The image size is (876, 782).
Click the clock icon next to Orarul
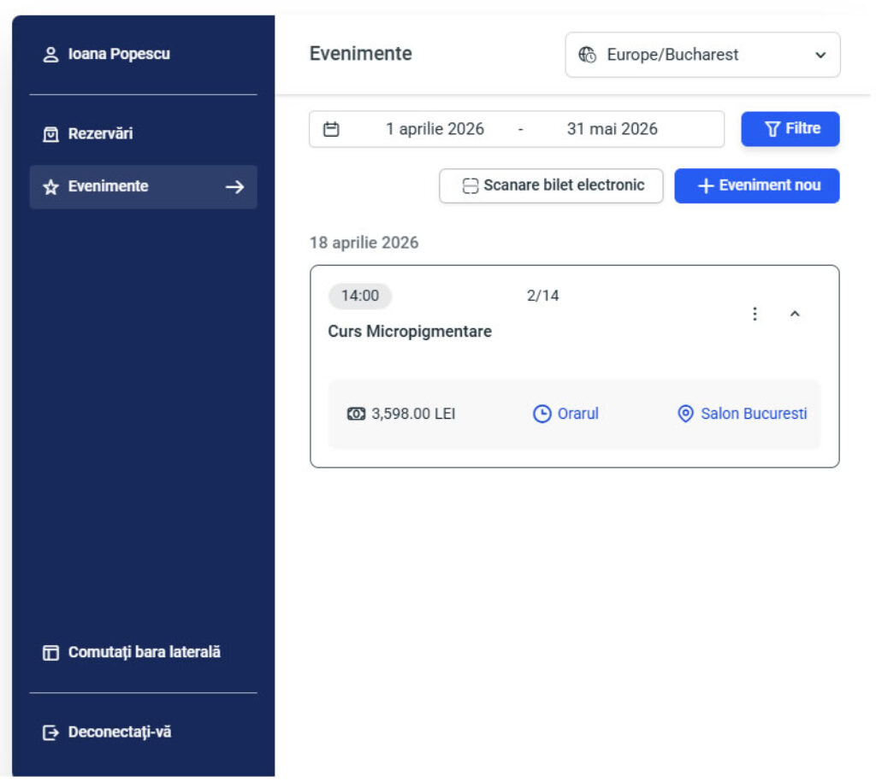[540, 413]
